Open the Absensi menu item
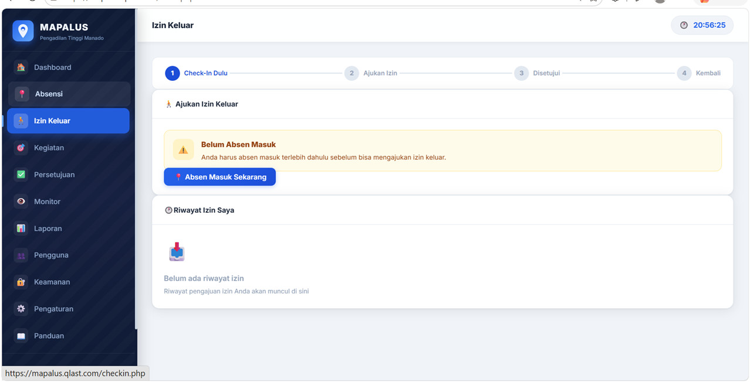The height and width of the screenshot is (382, 750). (x=69, y=94)
